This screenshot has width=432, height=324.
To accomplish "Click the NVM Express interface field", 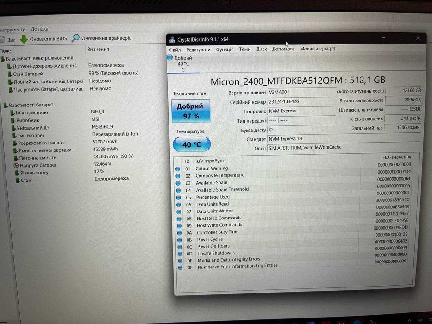I will 301,111.
